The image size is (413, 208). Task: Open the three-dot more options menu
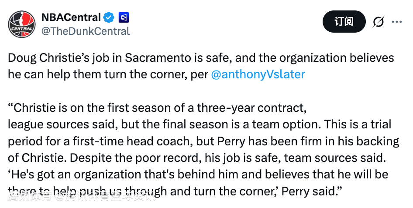pyautogui.click(x=396, y=22)
